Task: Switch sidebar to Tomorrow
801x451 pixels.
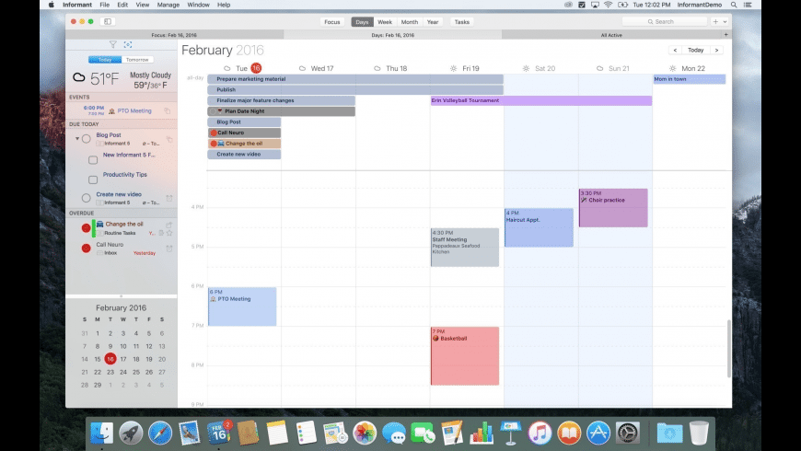Action: point(137,60)
